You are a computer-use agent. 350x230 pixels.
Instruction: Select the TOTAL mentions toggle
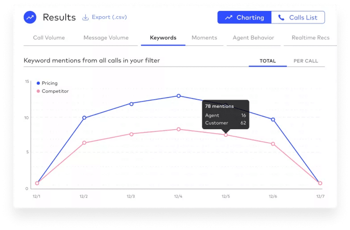coord(268,61)
